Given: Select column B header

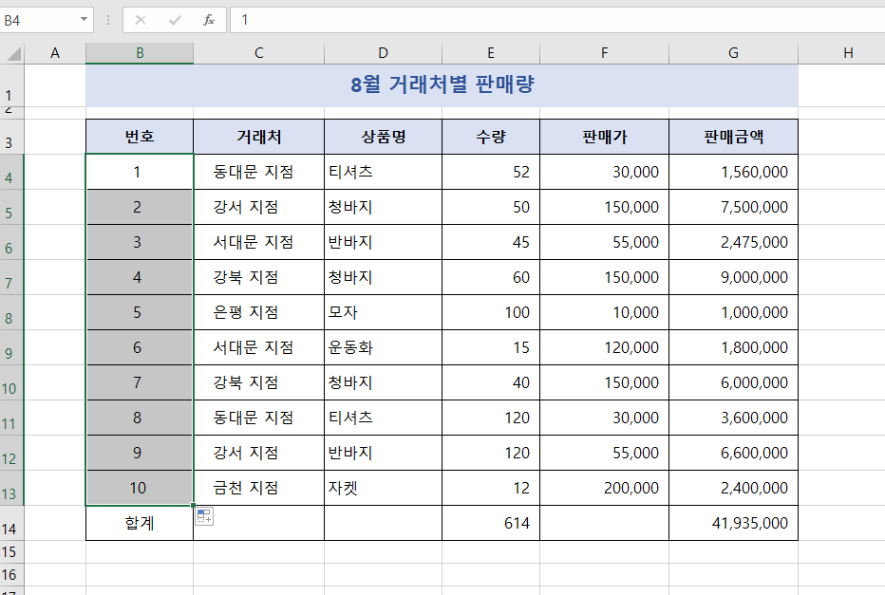Looking at the screenshot, I should [x=140, y=53].
